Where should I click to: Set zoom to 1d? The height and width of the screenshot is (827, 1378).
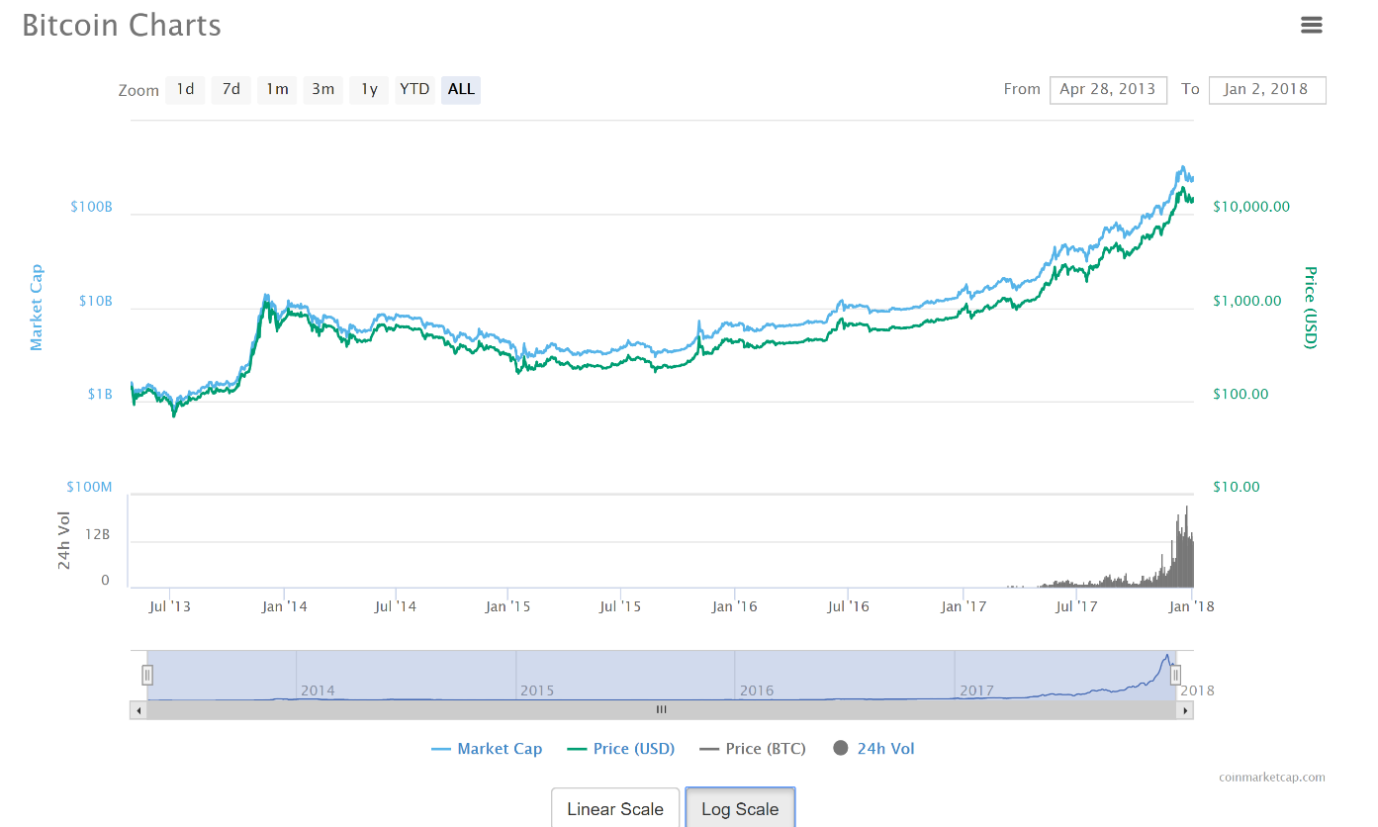coord(185,89)
